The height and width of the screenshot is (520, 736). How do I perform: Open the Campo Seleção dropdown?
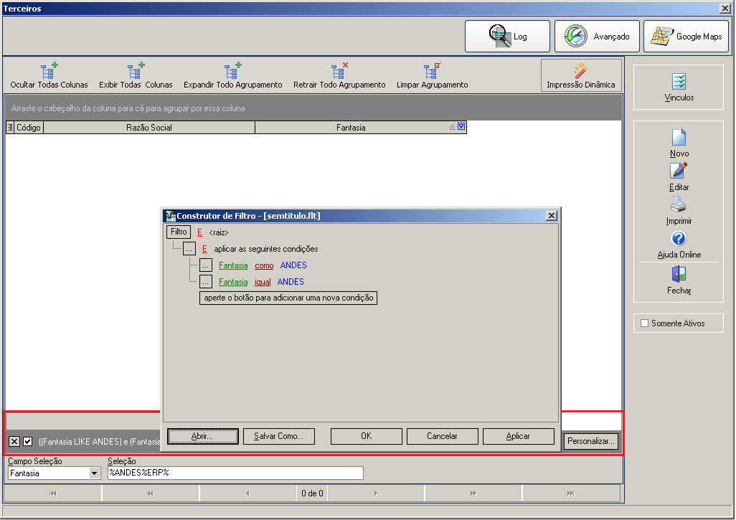coord(95,473)
